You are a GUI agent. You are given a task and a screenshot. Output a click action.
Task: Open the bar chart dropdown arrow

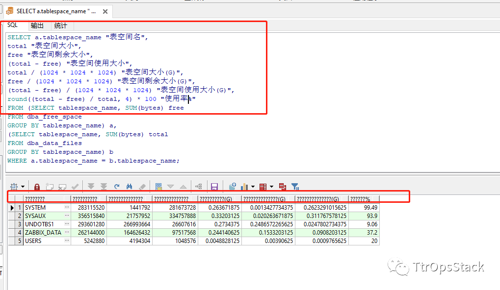point(253,187)
